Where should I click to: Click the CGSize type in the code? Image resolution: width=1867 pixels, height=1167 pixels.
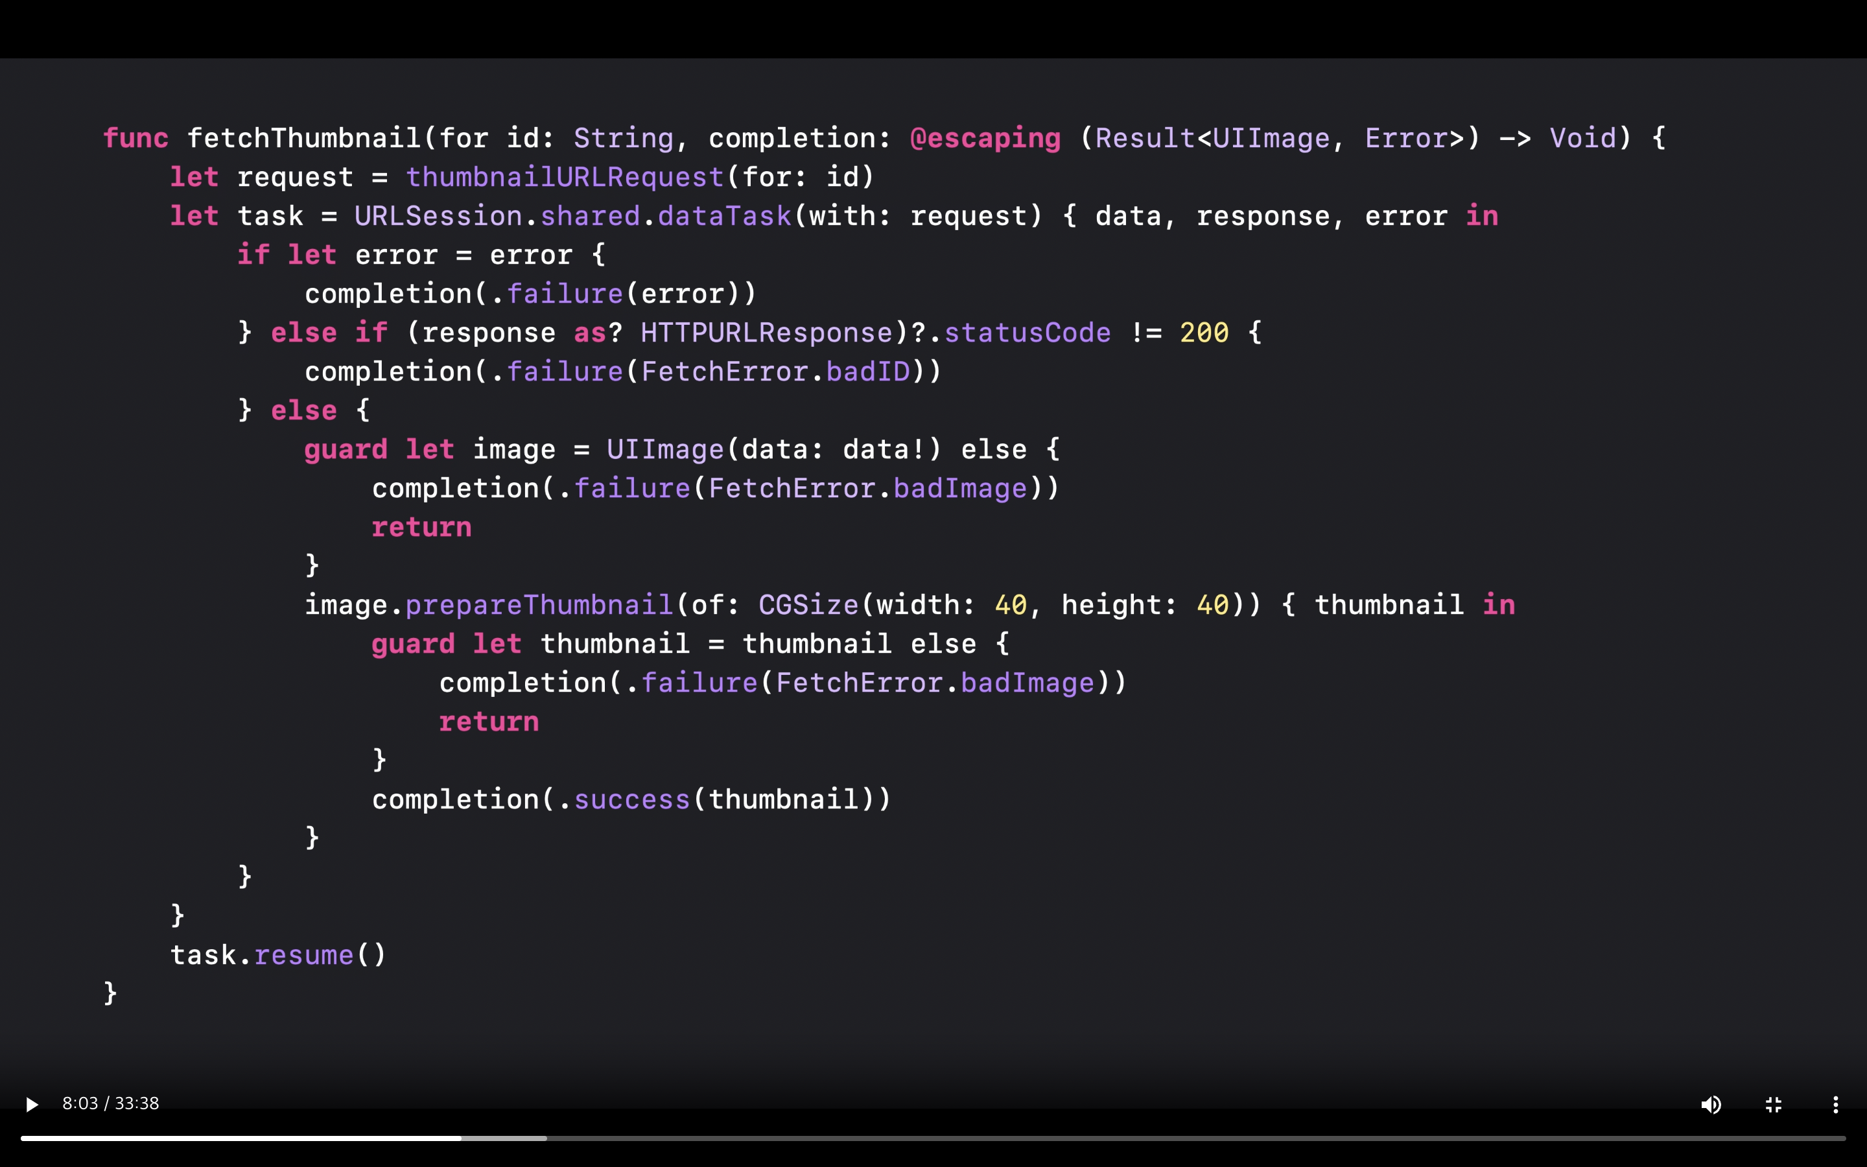point(808,605)
